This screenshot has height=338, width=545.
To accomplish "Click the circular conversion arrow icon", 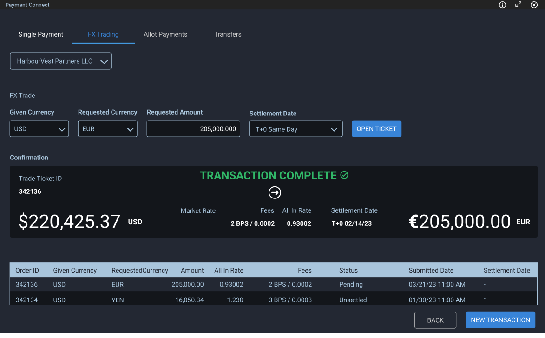I will [274, 192].
